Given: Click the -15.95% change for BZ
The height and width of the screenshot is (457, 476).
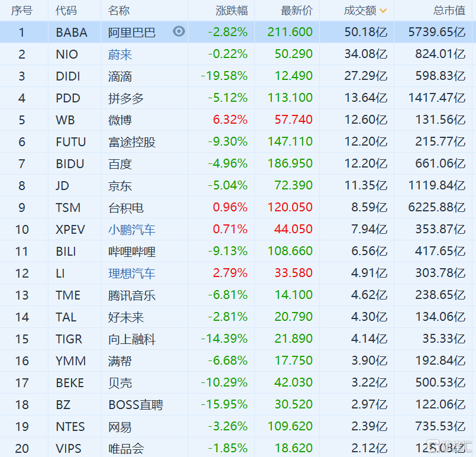Looking at the screenshot, I should point(224,404).
